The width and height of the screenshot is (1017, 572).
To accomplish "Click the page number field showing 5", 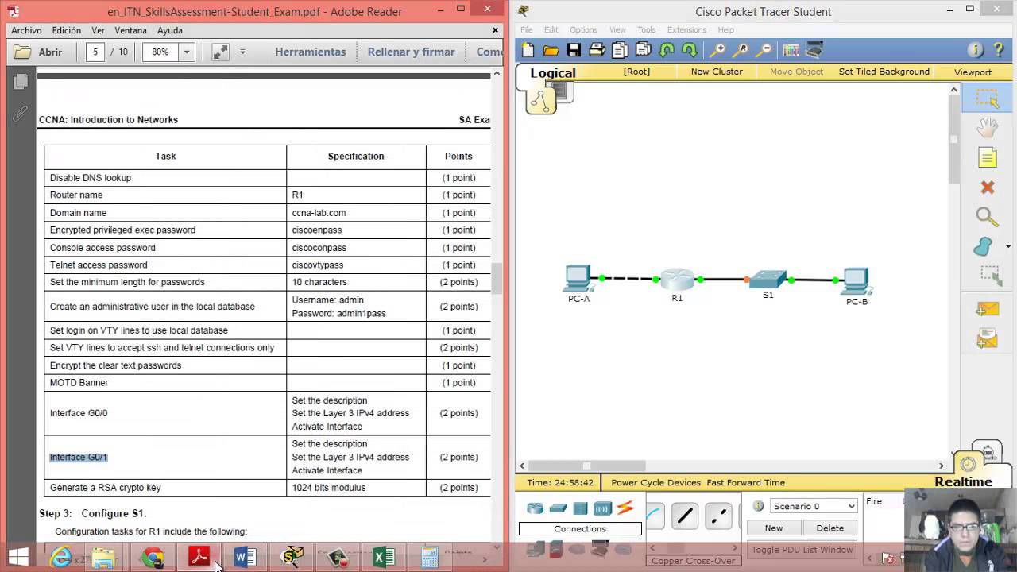I will [95, 52].
